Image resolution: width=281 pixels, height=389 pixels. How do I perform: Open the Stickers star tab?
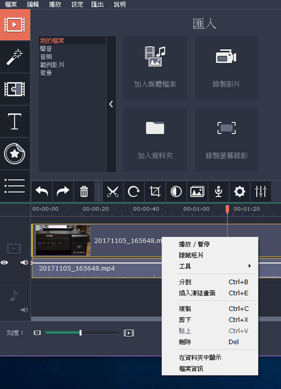pos(15,153)
